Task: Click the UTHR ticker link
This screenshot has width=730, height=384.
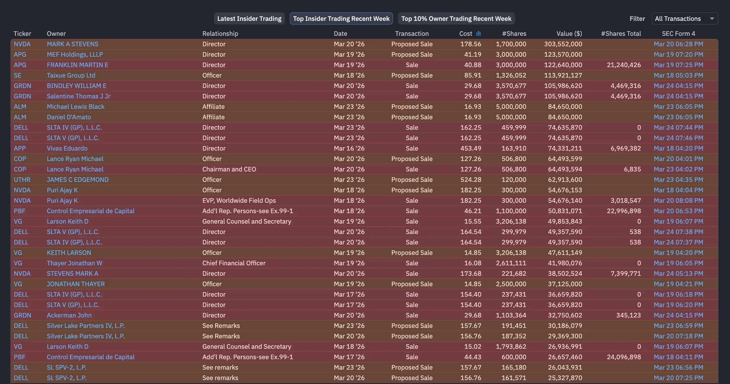Action: [x=22, y=180]
